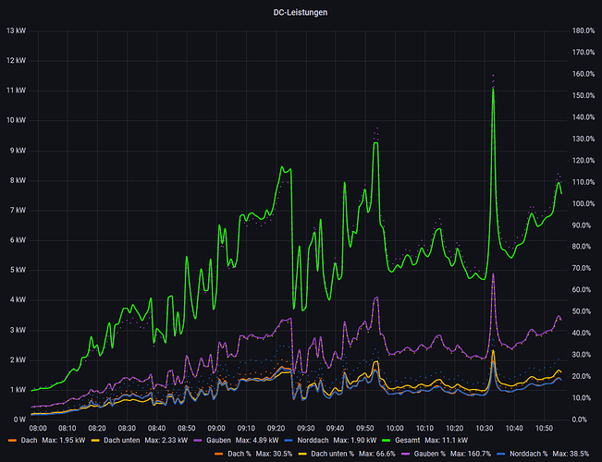Toggle the Dach unten % series legend label

pos(333,454)
